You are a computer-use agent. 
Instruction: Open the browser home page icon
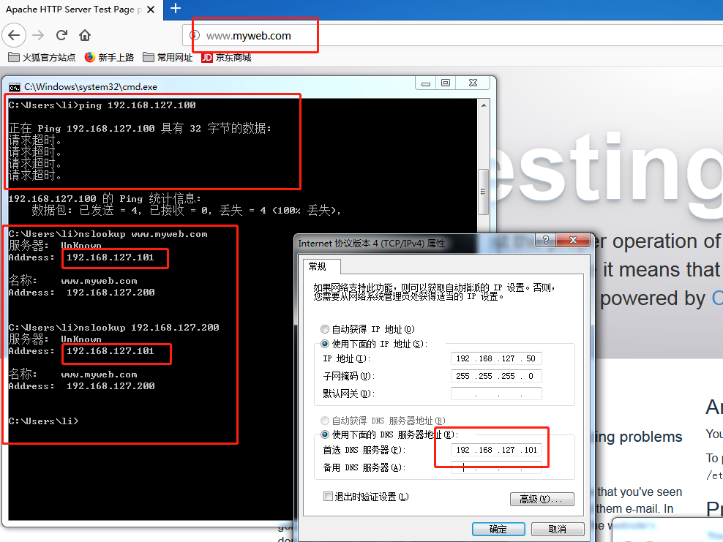pos(85,35)
